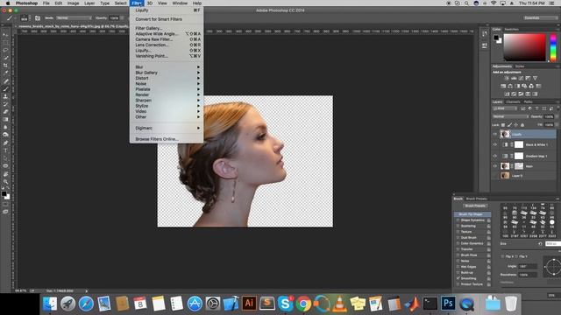Hide the Black & White 1 layer

[495, 144]
